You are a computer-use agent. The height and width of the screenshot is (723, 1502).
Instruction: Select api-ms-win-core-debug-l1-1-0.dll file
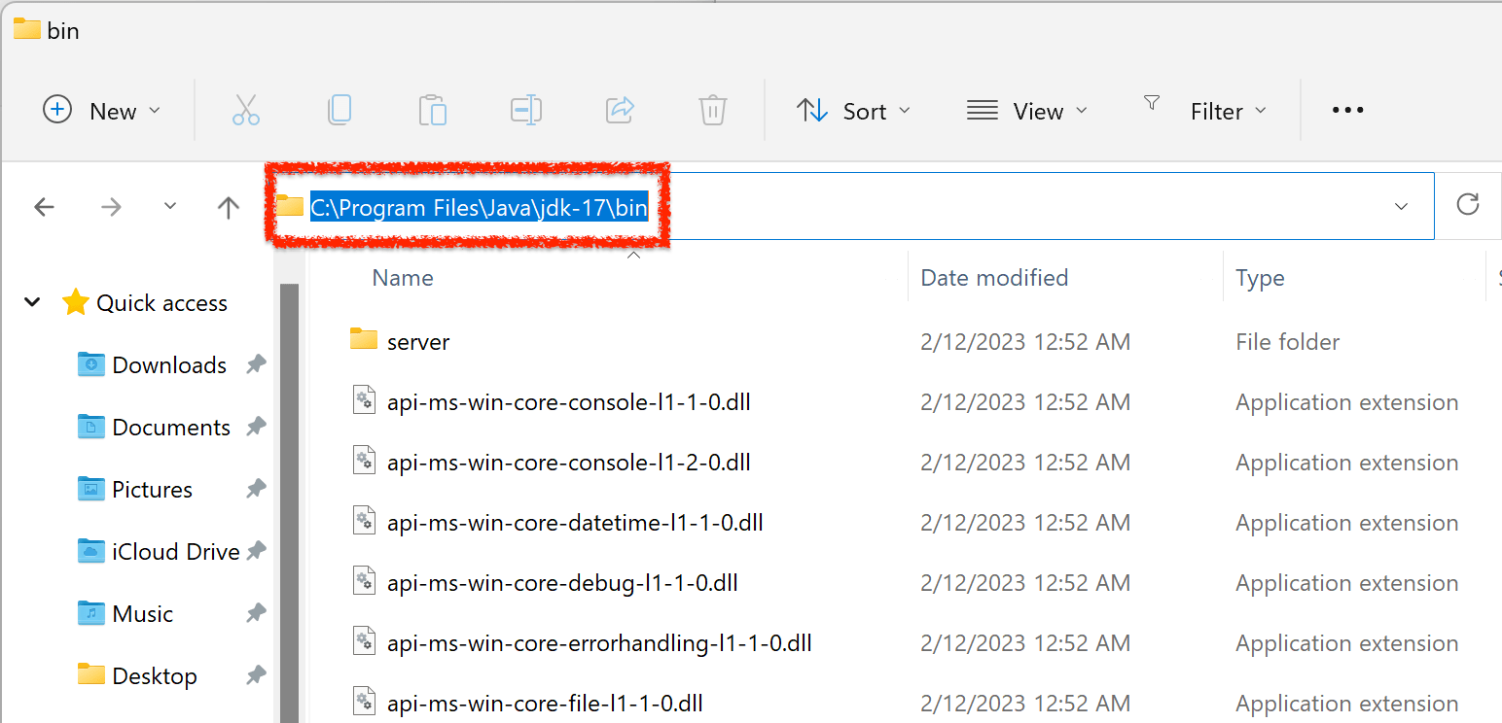[562, 583]
